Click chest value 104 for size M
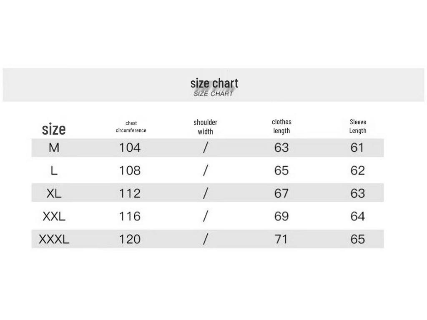This screenshot has height=320, width=427. (130, 148)
